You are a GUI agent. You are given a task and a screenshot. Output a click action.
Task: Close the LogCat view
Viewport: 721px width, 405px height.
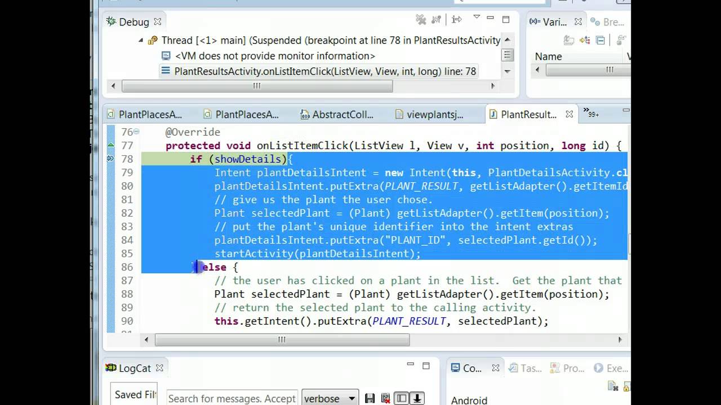tap(159, 368)
